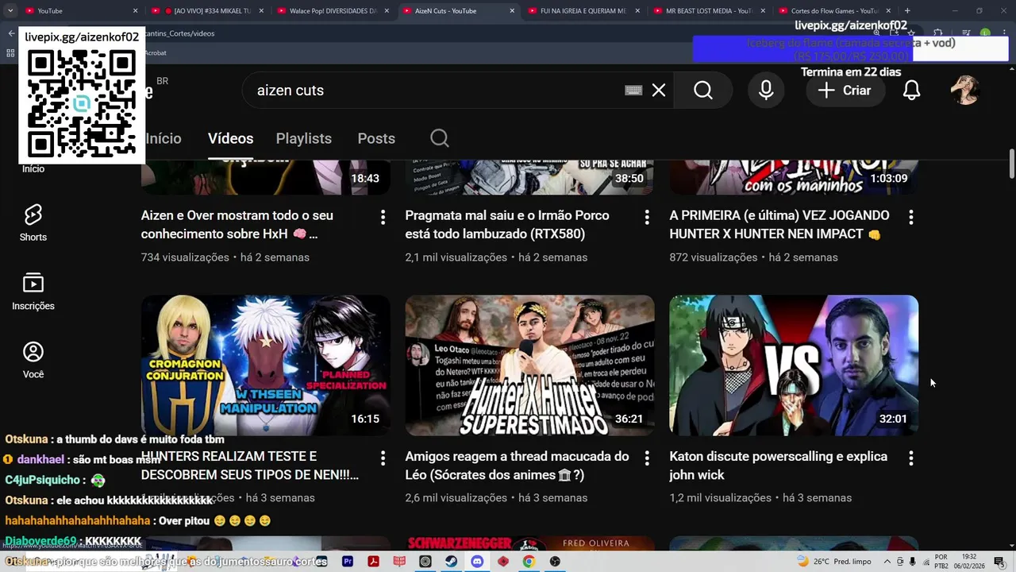Open the options menu for Pragmata Irmão Porco video

(x=647, y=217)
